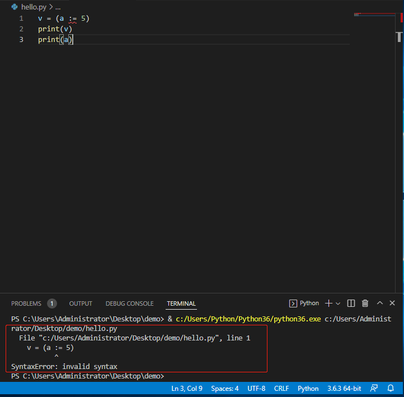Open the OUTPUT tab
Screen dimensions: 404x397
pyautogui.click(x=81, y=303)
